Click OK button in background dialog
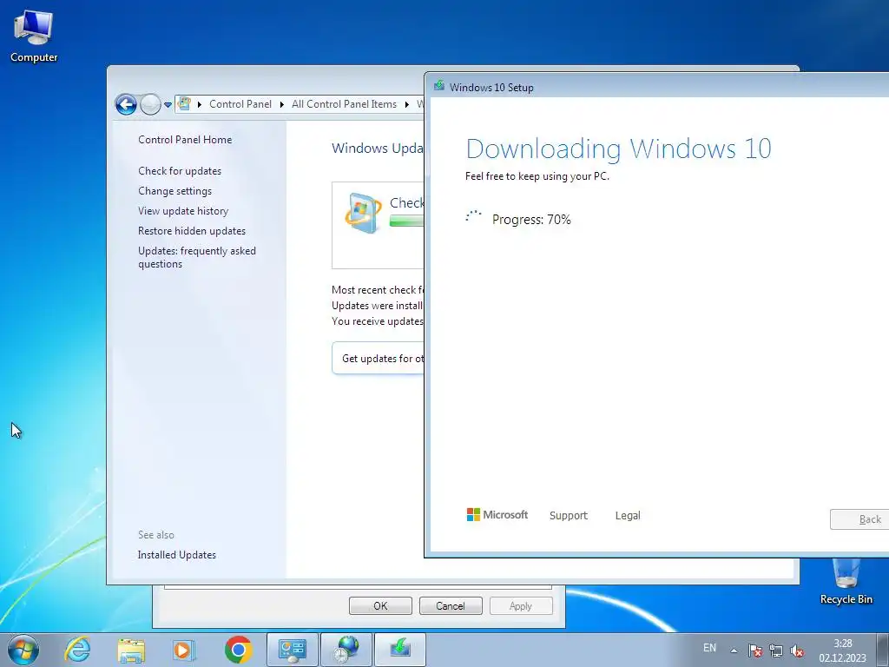 coord(380,605)
